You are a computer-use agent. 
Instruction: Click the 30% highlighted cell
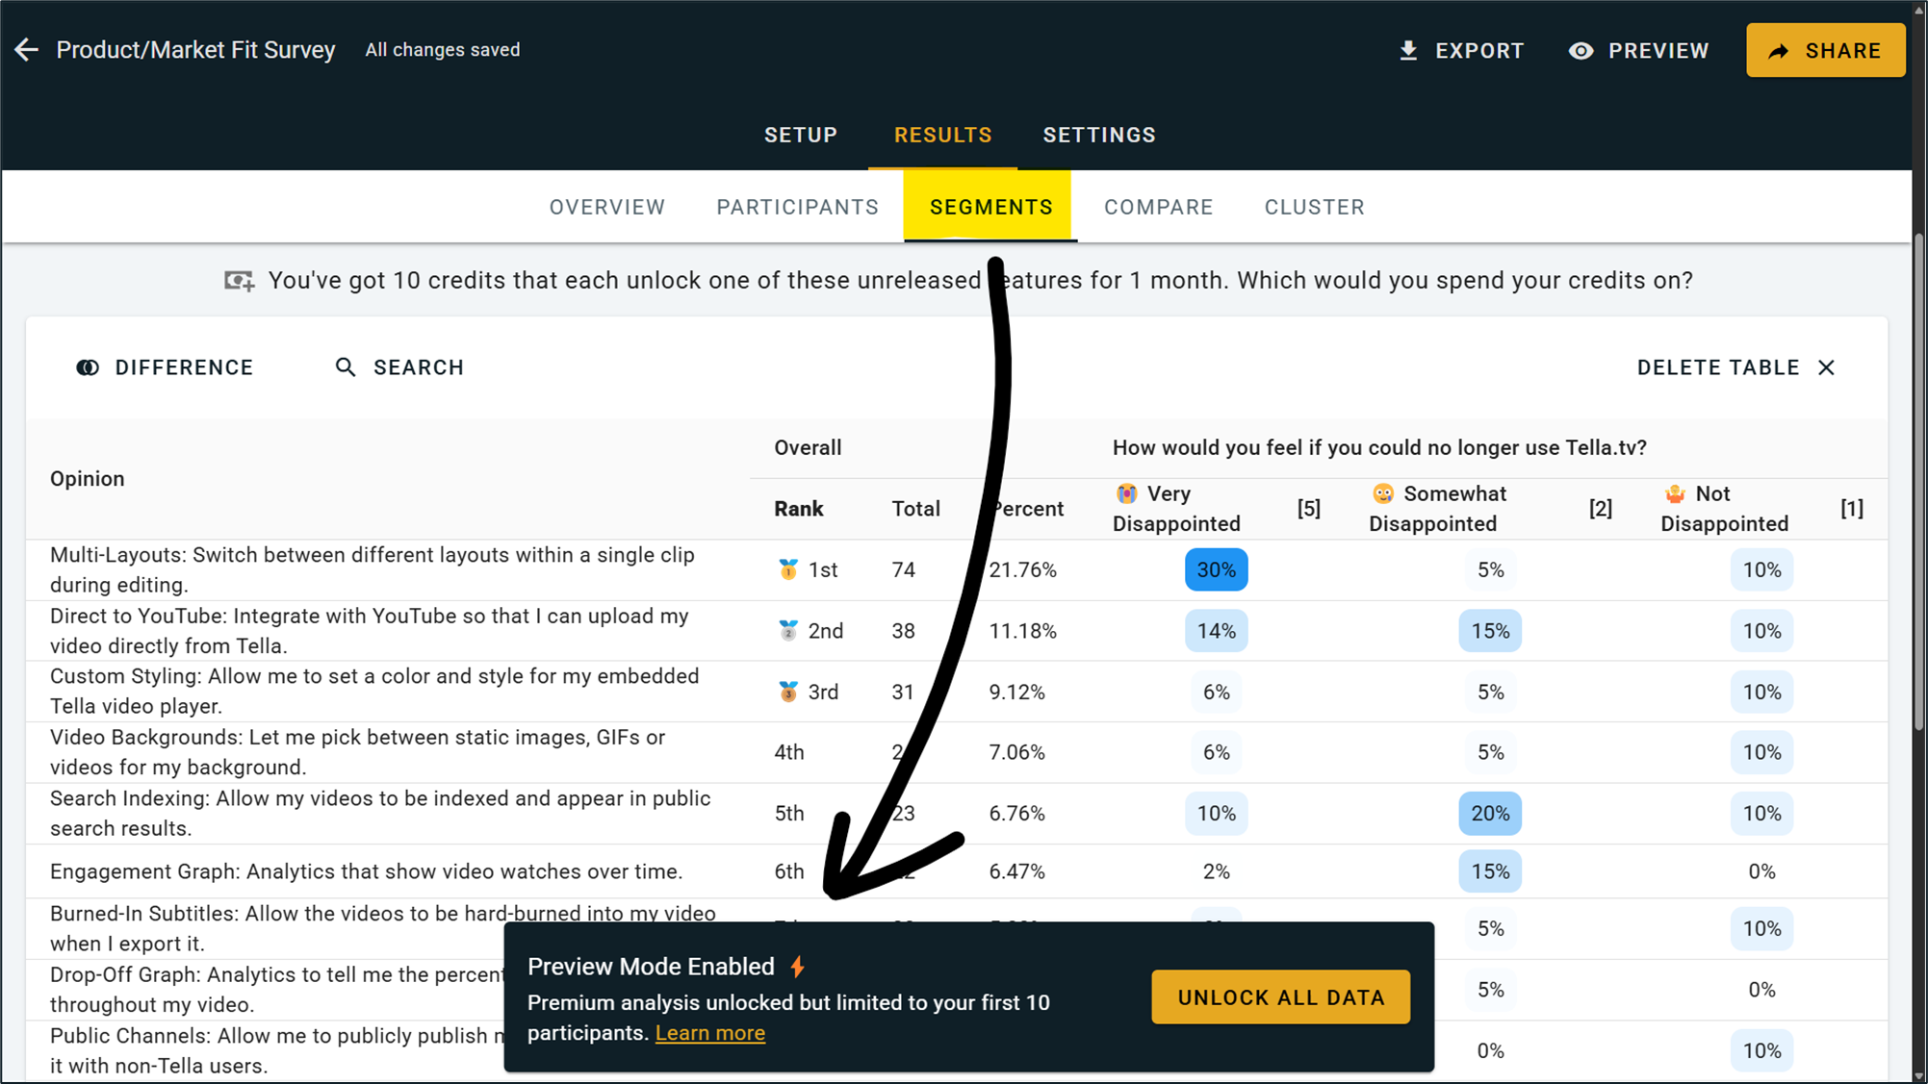point(1216,570)
